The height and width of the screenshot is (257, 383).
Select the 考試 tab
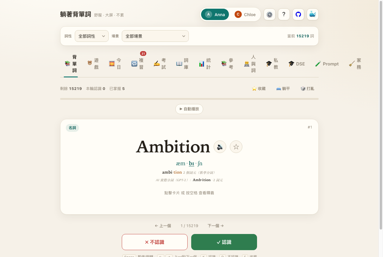coord(160,64)
